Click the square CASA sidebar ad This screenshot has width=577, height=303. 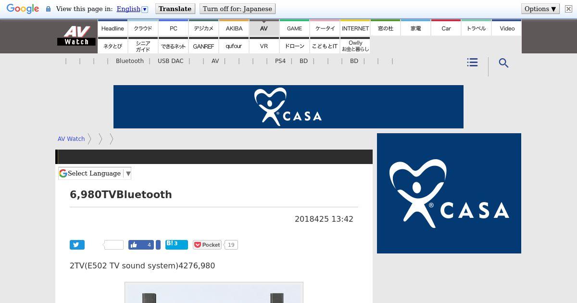coord(449,193)
